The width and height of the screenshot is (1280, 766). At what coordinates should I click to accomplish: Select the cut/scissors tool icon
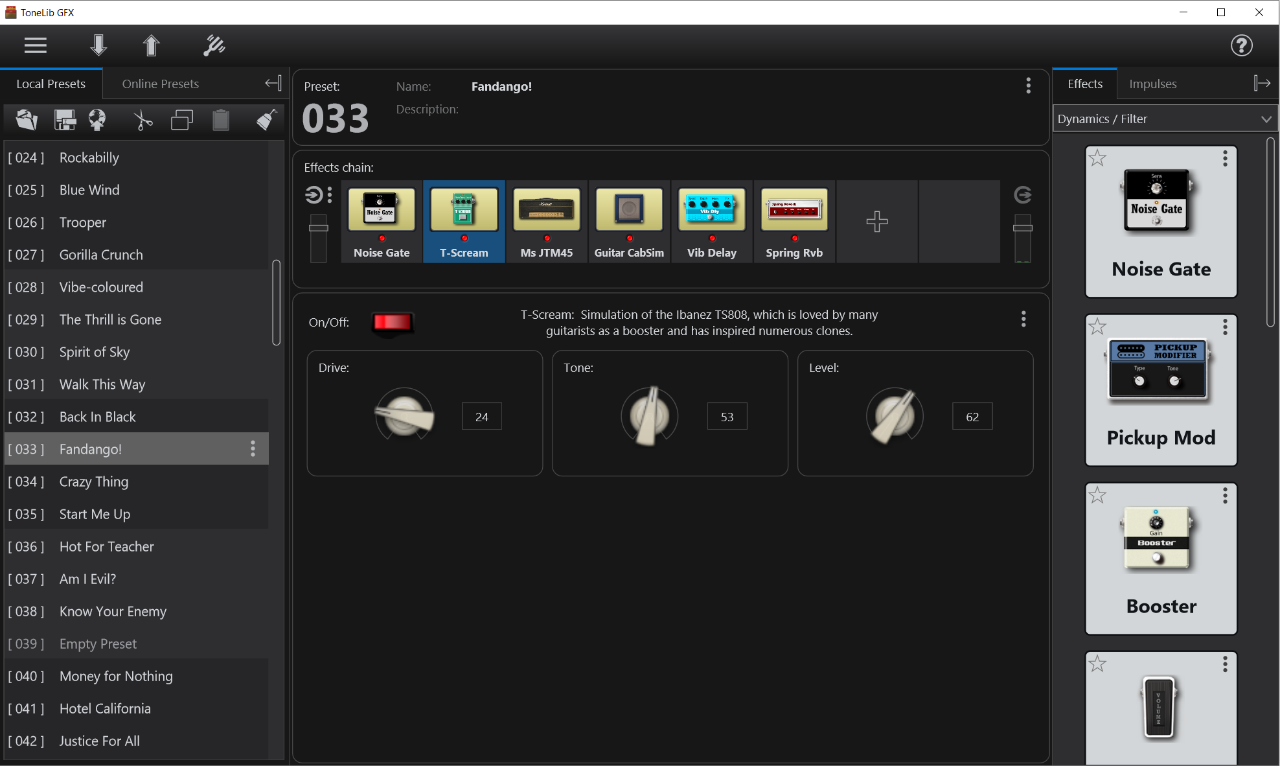pos(142,119)
